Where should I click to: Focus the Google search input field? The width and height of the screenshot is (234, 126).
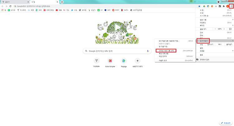point(117,51)
